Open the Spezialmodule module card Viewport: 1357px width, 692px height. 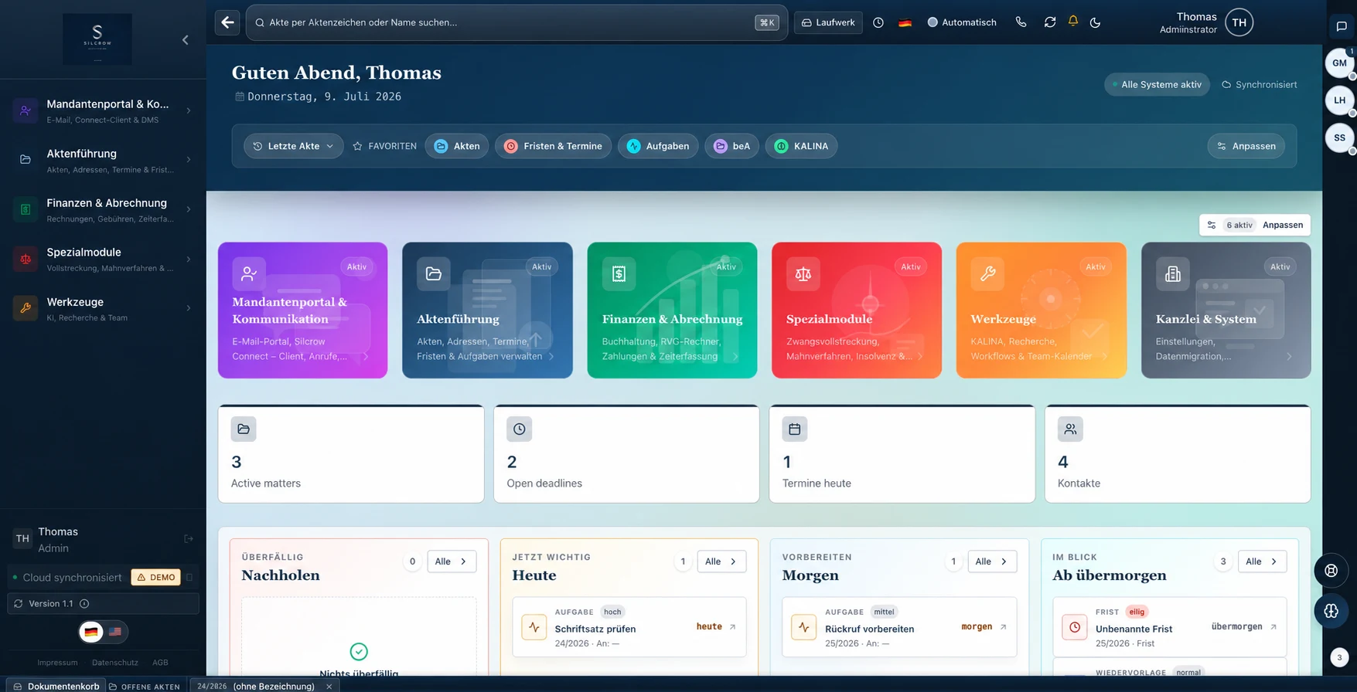[x=857, y=310]
